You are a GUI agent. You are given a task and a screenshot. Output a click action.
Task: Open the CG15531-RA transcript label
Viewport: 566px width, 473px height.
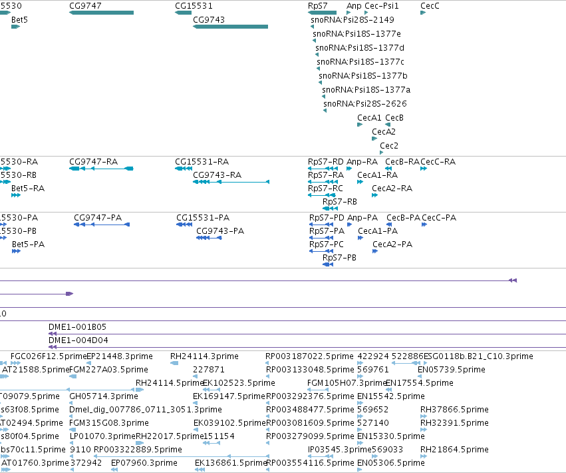tap(202, 162)
